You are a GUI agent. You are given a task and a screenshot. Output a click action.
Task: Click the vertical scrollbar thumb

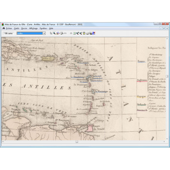167,76
